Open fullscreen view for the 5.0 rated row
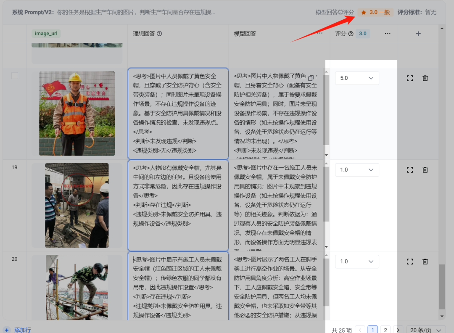 click(410, 78)
